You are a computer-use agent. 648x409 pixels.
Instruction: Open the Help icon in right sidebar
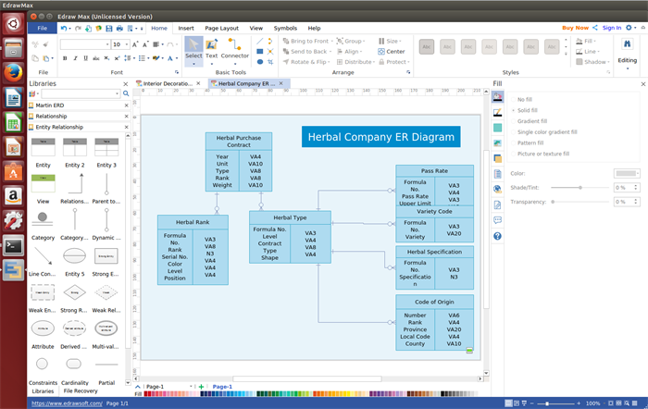tap(498, 236)
